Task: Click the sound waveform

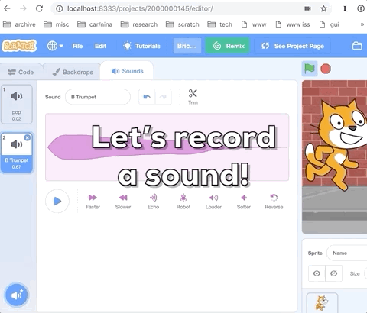Action: 167,147
